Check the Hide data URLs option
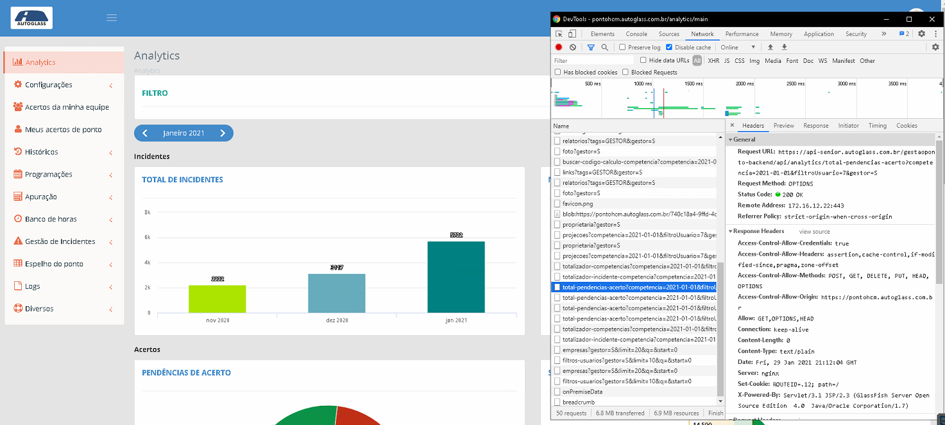The width and height of the screenshot is (945, 425). pos(643,60)
